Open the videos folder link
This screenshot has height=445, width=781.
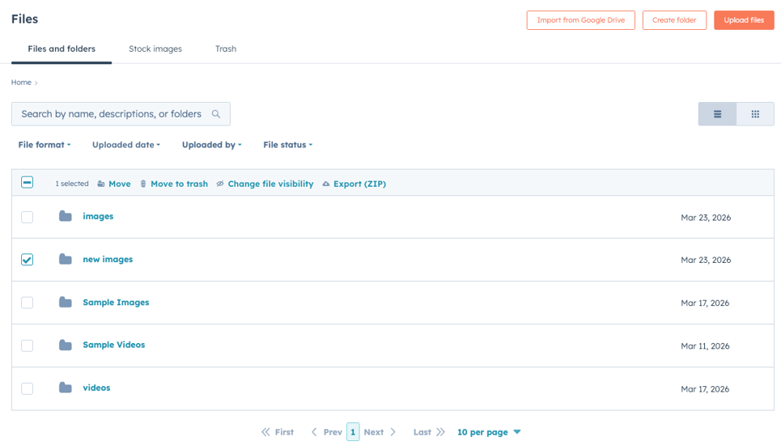pyautogui.click(x=96, y=388)
